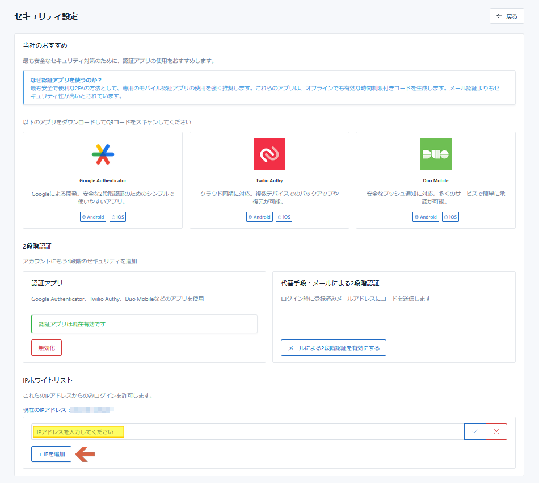539x483 pixels.
Task: Click the 戻る back button
Action: (x=507, y=16)
